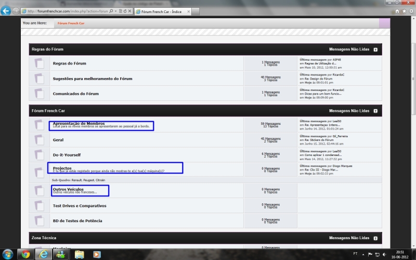Open the 'BD de Testes de Potência' board

[x=77, y=220]
